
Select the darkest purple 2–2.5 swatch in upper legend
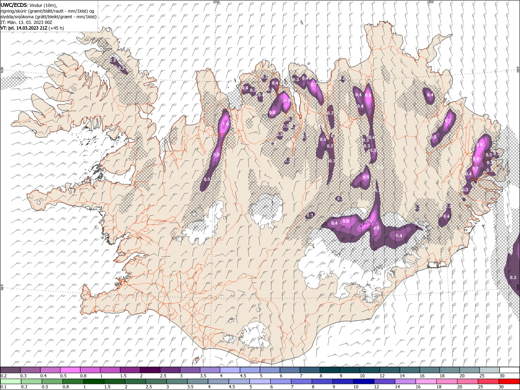pos(149,370)
